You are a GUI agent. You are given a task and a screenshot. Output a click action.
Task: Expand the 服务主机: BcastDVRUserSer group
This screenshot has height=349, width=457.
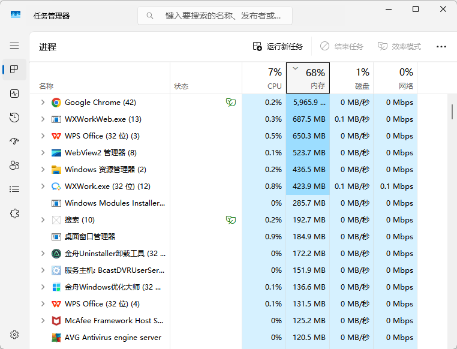[x=43, y=270]
